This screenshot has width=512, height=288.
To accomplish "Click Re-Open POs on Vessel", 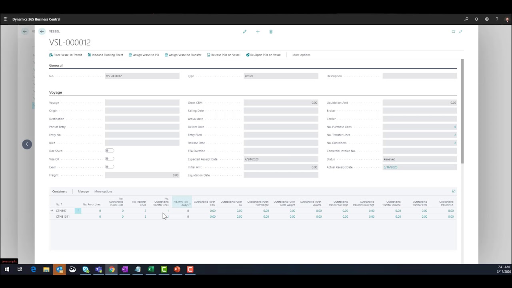I will 264,55.
